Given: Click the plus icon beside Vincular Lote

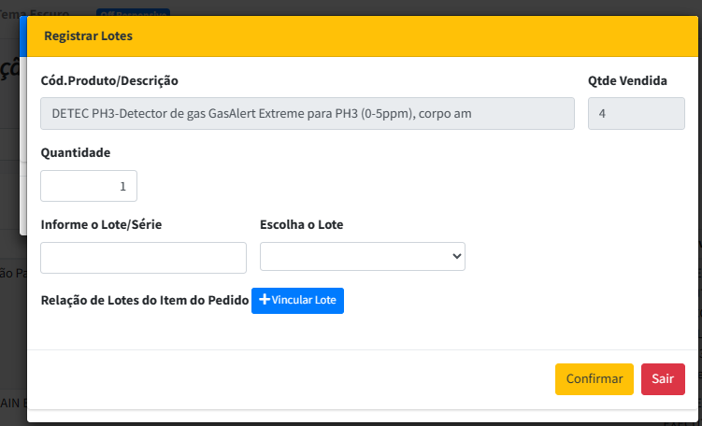Looking at the screenshot, I should 265,300.
